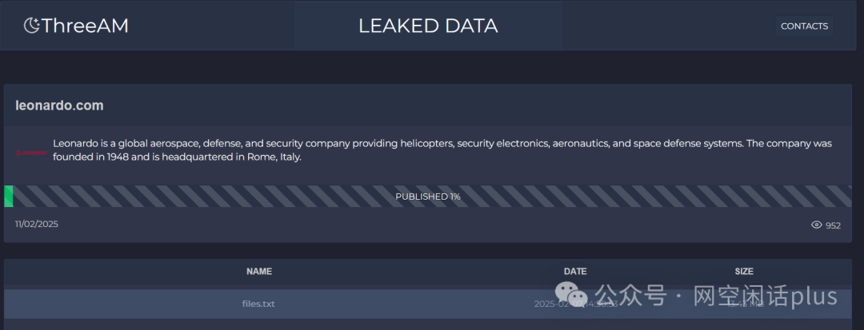Click the eye views icon
The image size is (864, 330).
click(x=817, y=225)
